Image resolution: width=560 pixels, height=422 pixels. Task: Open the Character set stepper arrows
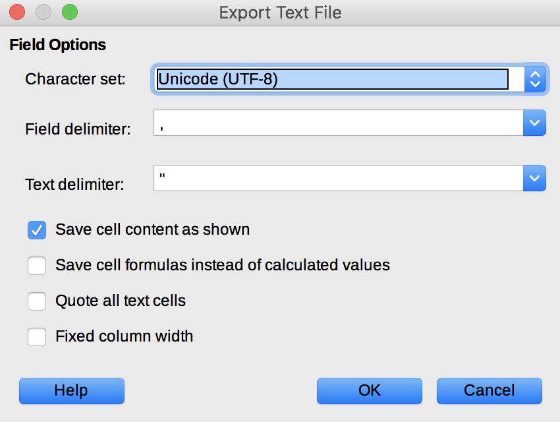(x=535, y=79)
